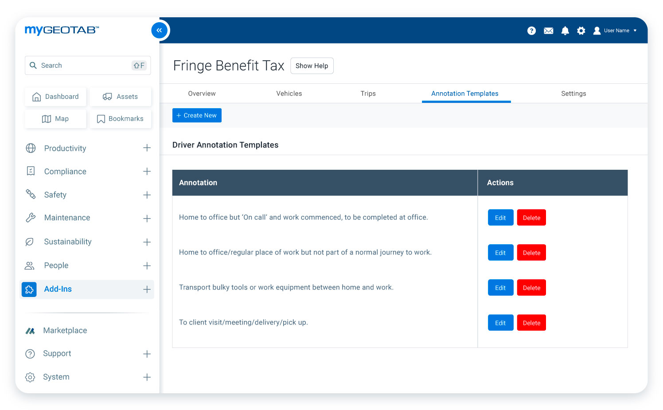The width and height of the screenshot is (663, 410).
Task: Open the Bookmarks shortcut button
Action: pyautogui.click(x=121, y=119)
